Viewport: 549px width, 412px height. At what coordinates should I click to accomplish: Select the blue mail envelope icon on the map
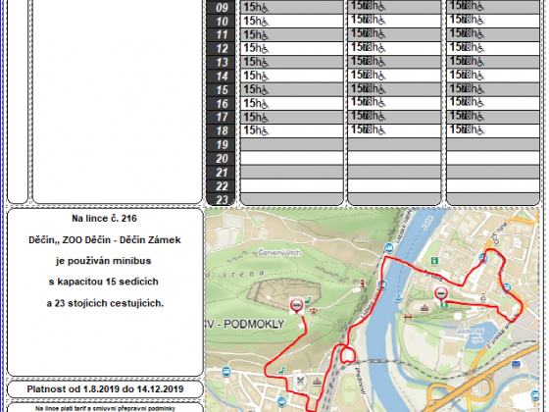pyautogui.click(x=516, y=364)
